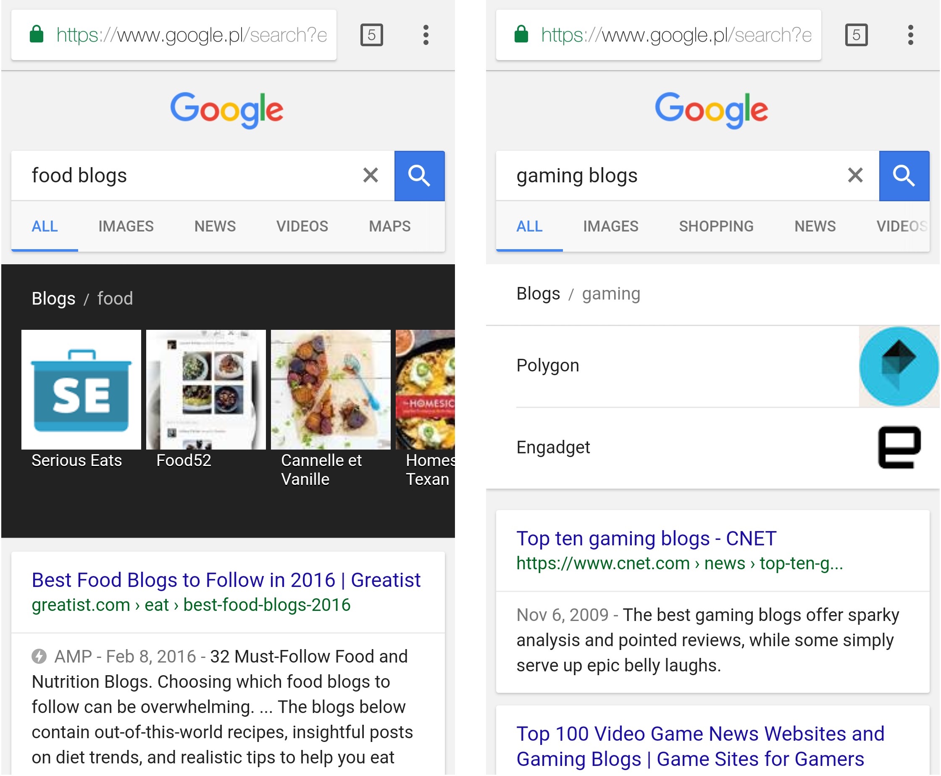Click the right browser URL bar
Viewport: 941px width, 776px height.
coord(658,35)
